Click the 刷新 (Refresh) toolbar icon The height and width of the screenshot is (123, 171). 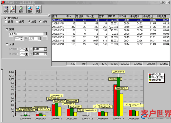21,10
